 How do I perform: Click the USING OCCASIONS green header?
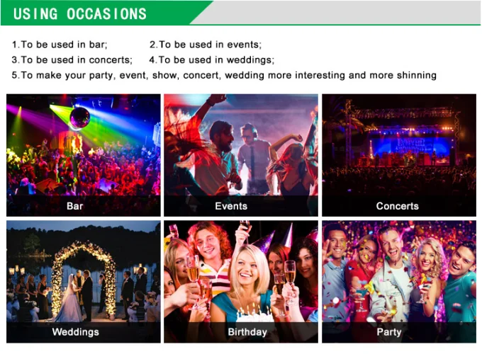pyautogui.click(x=80, y=13)
